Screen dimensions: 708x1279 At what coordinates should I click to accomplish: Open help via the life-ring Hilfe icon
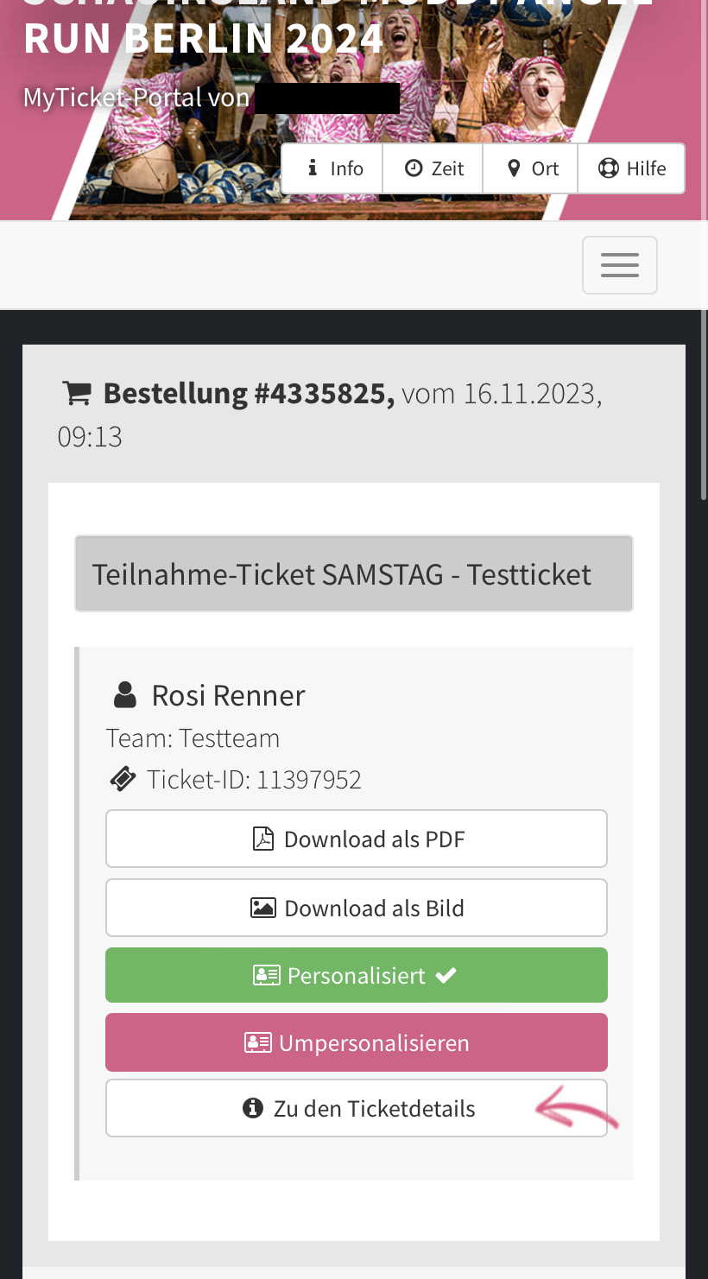[x=610, y=167]
